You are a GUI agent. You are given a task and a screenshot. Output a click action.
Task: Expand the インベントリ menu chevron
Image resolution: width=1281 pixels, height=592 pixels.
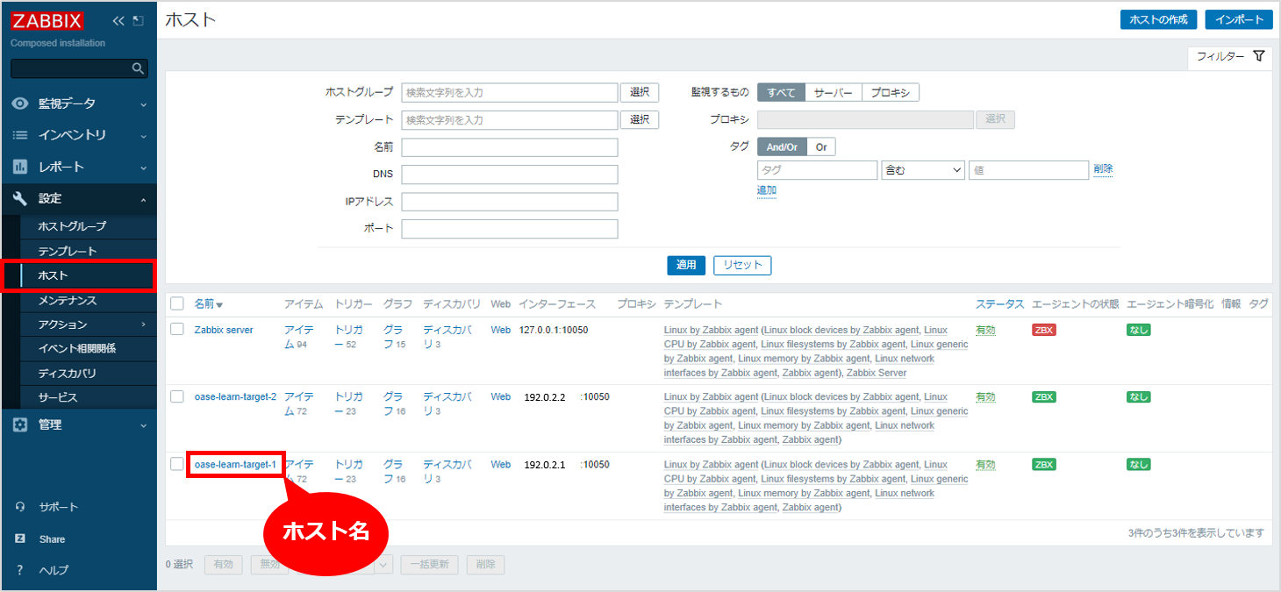coord(143,136)
